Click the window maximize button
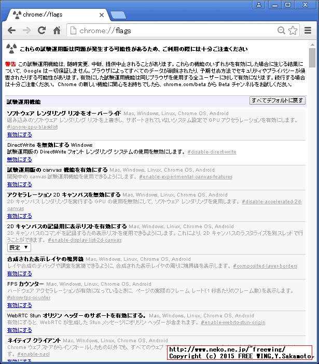 point(288,5)
